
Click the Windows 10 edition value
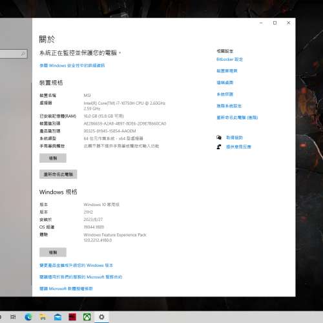coord(101,205)
